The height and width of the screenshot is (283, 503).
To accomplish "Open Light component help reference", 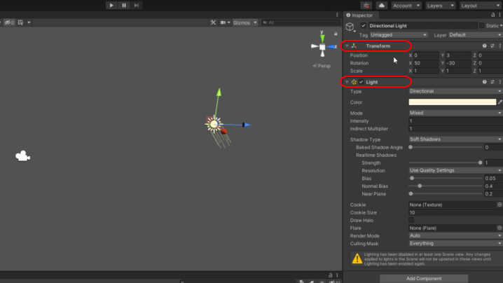I will [x=484, y=82].
